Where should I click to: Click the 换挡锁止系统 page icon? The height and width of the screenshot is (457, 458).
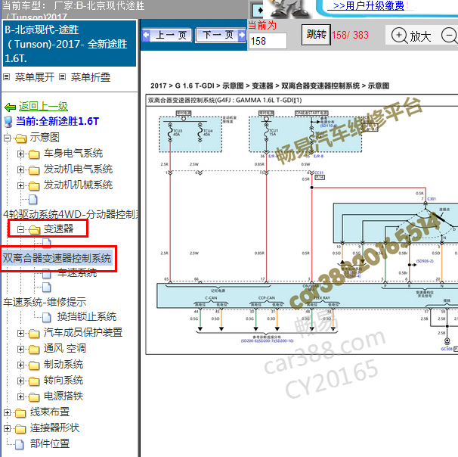pyautogui.click(x=47, y=317)
